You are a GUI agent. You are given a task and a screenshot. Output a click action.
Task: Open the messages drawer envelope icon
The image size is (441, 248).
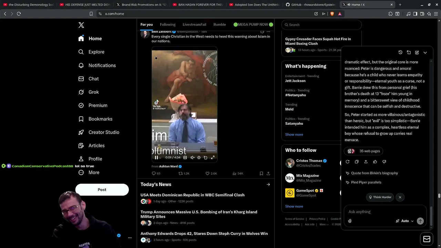point(427,239)
